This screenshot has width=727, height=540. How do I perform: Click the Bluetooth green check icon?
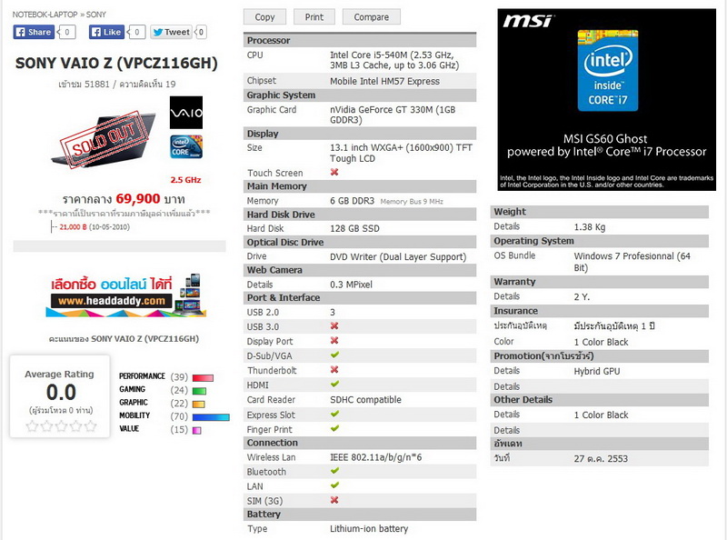[x=334, y=471]
